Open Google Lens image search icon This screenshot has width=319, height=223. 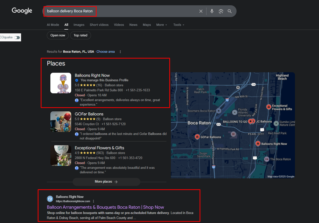[x=221, y=11]
